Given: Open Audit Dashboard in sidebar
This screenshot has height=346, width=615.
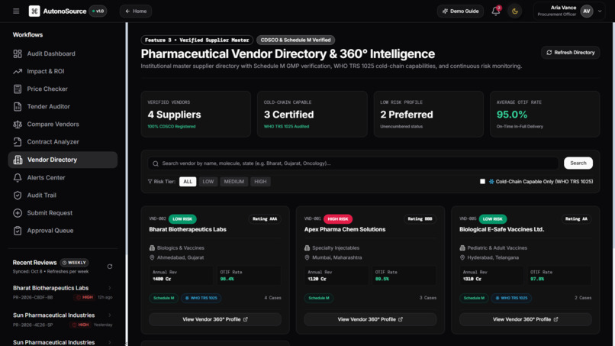Looking at the screenshot, I should (x=63, y=53).
